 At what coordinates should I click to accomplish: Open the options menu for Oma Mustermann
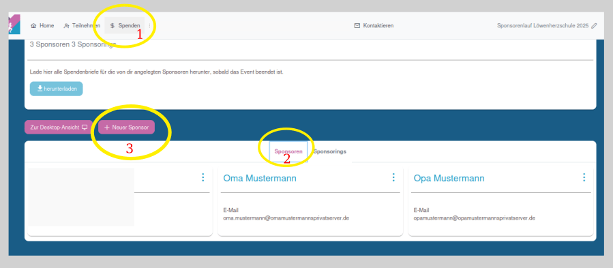pos(393,177)
